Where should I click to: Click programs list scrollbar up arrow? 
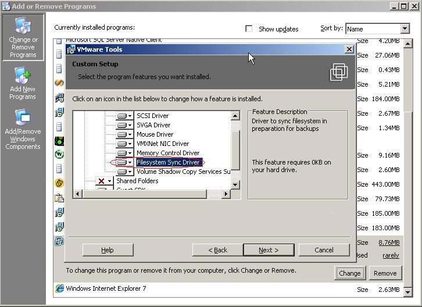click(x=408, y=44)
